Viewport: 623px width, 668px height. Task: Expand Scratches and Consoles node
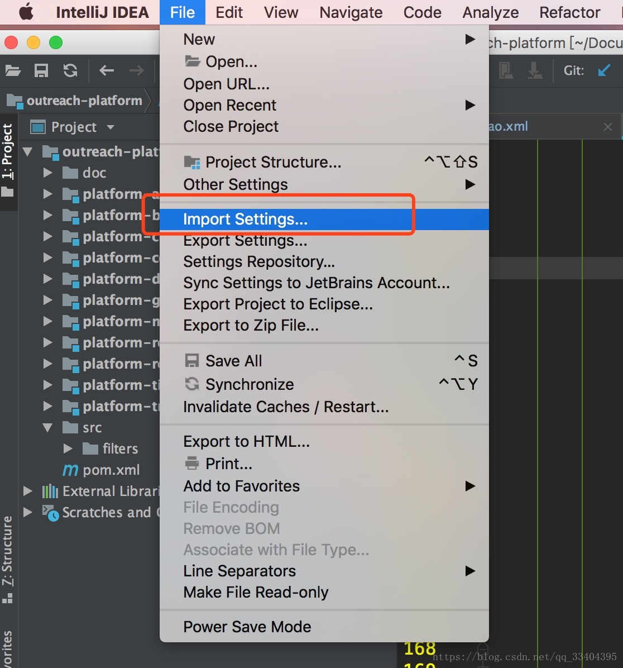point(28,512)
